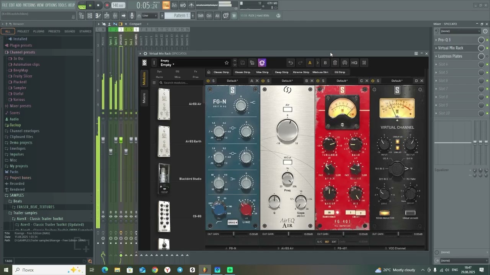This screenshot has width=490, height=275.
Task: Load the EQ Strip preset
Action: [340, 72]
